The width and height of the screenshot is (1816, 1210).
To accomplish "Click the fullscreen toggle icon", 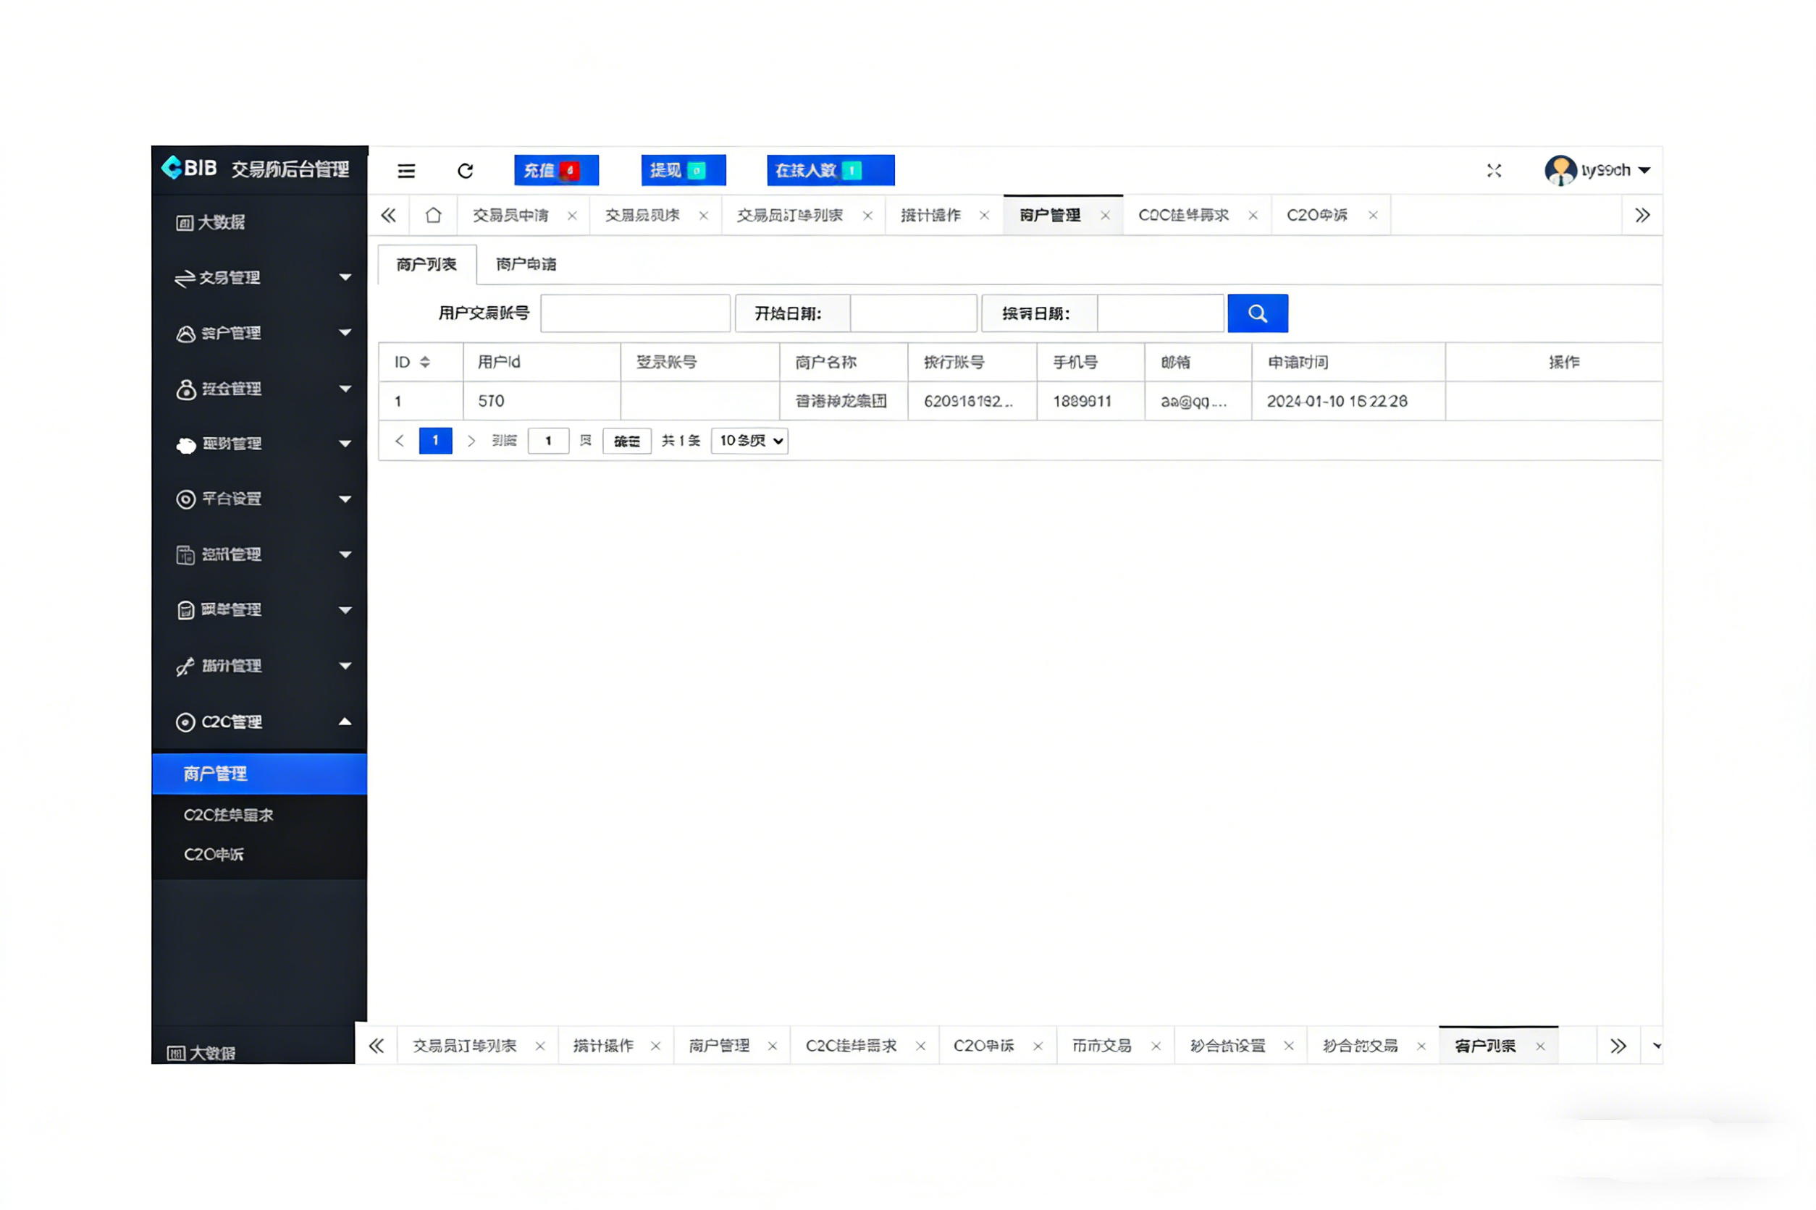I will click(x=1493, y=171).
